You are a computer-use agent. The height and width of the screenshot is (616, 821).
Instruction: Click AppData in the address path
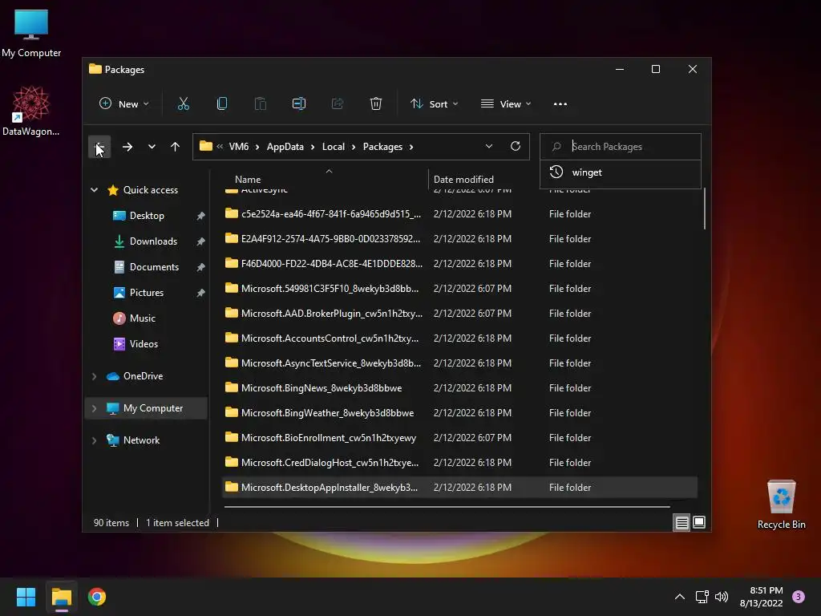285,147
